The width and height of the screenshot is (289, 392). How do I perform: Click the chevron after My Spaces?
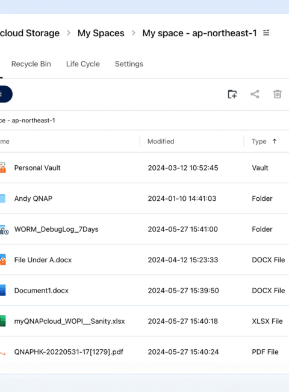(134, 33)
